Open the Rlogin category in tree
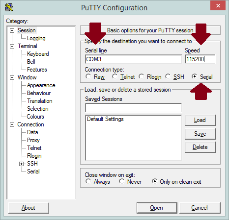This screenshot has height=220, width=229. click(34, 156)
